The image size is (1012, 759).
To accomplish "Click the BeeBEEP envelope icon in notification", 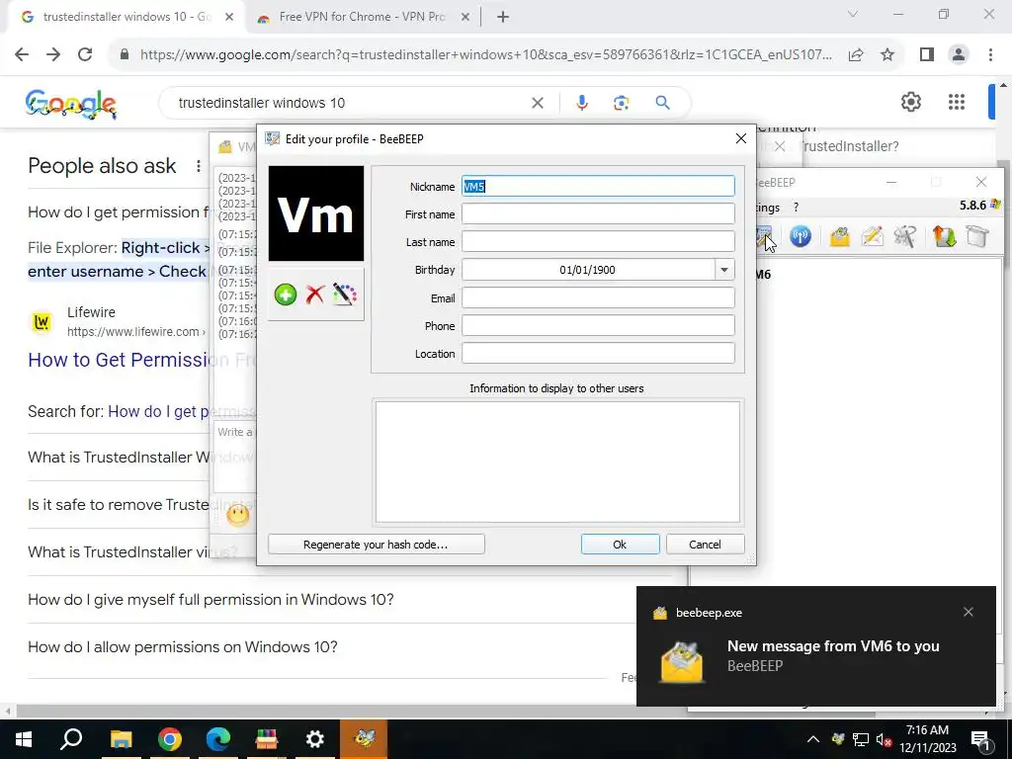I will click(x=682, y=661).
